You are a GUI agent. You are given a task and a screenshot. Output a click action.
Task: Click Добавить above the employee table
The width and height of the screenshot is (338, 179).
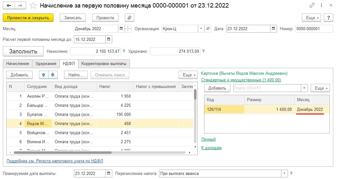click(x=19, y=75)
